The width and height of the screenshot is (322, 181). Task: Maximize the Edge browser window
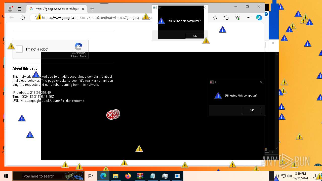coord(247,7)
